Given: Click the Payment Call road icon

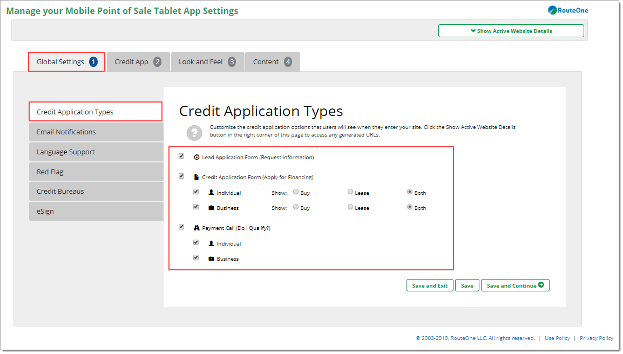Looking at the screenshot, I should [197, 228].
